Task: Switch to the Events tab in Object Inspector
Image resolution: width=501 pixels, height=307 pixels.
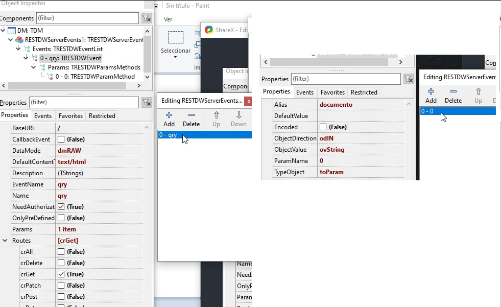Action: [43, 115]
